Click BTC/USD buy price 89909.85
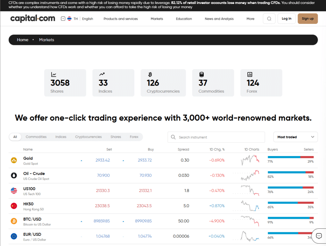326x246 pixels. [x=144, y=221]
